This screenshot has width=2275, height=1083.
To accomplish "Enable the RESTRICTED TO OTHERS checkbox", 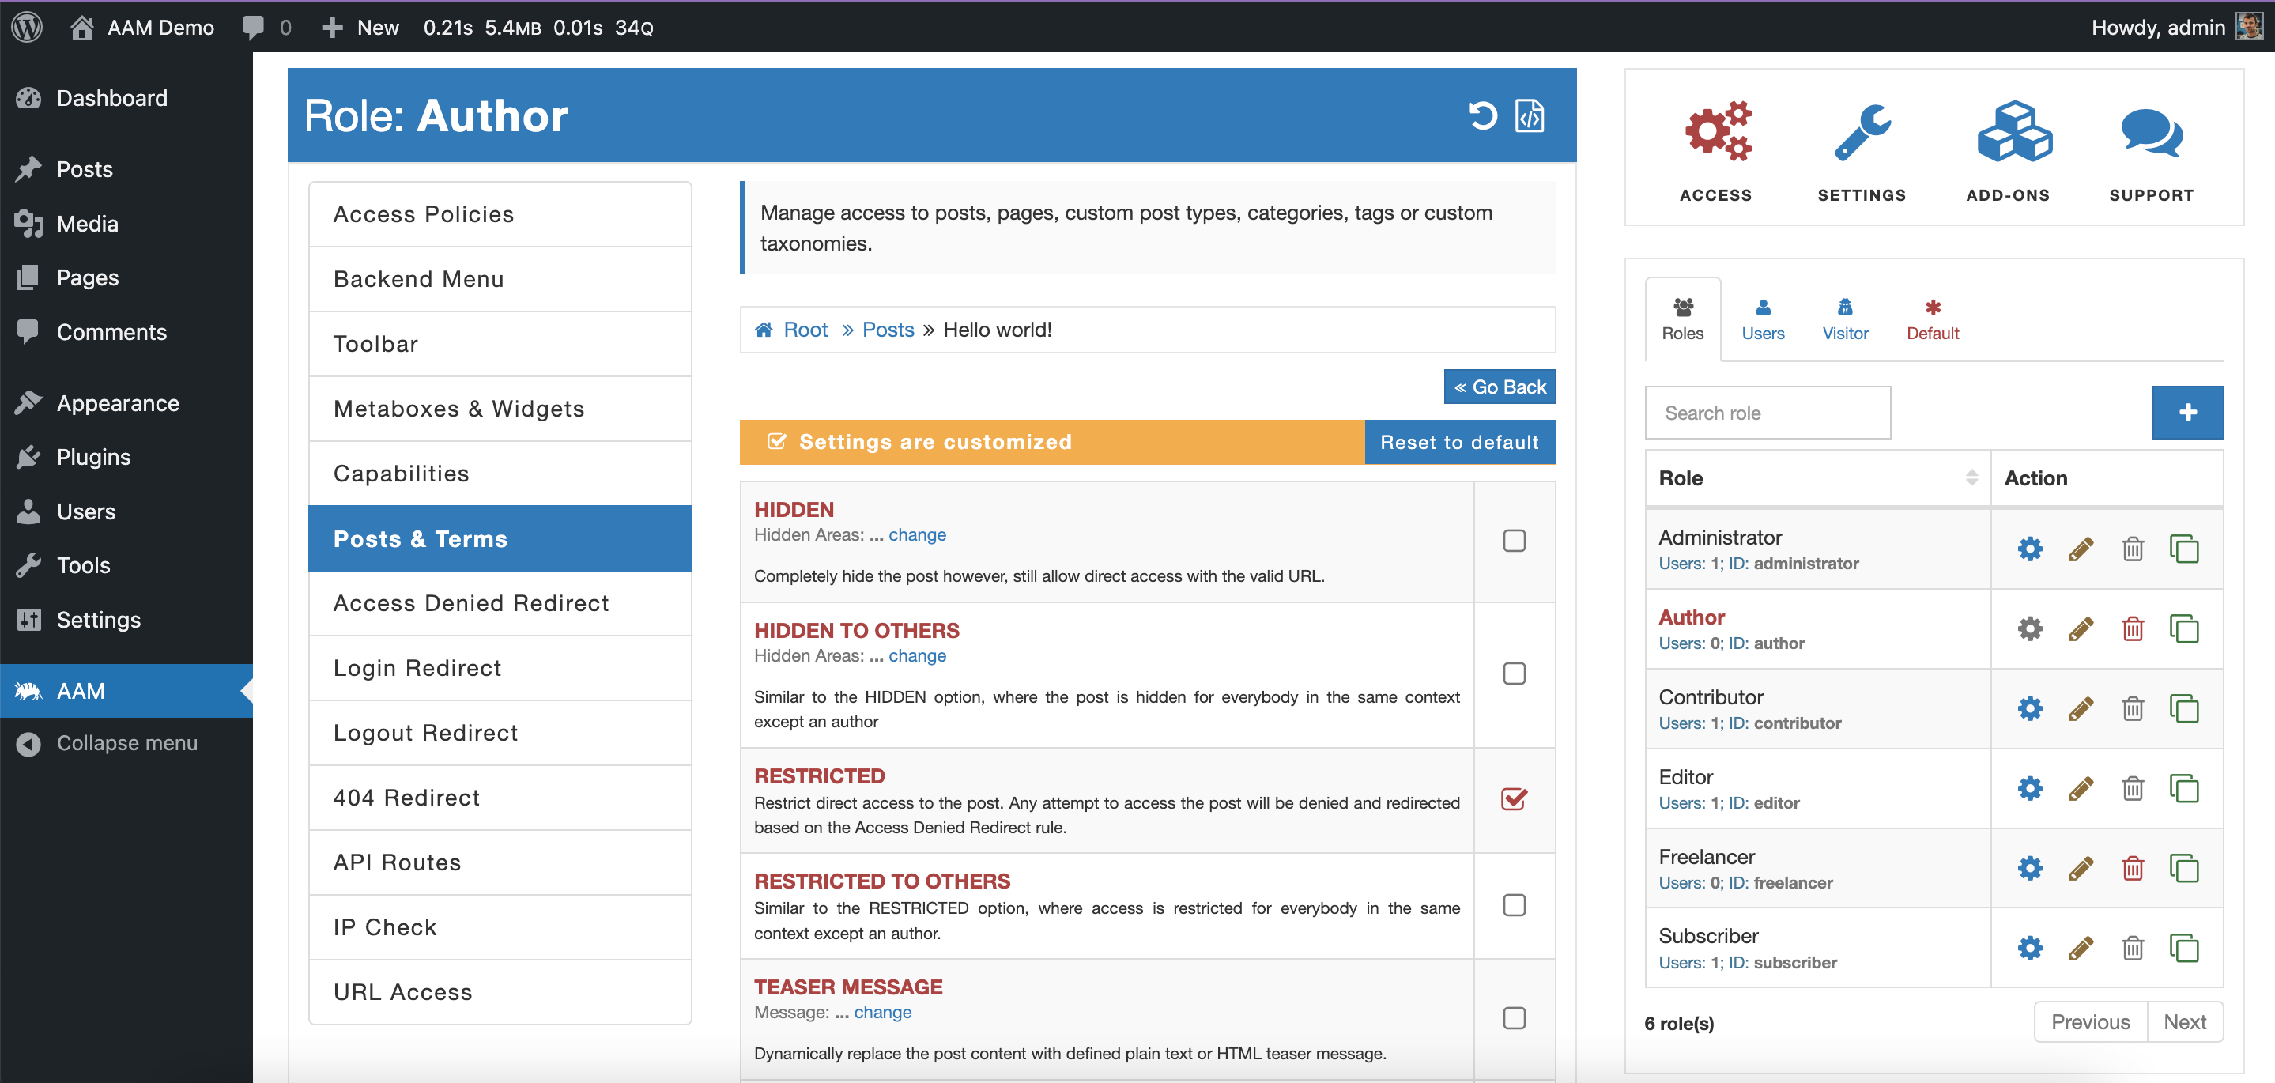I will point(1514,904).
